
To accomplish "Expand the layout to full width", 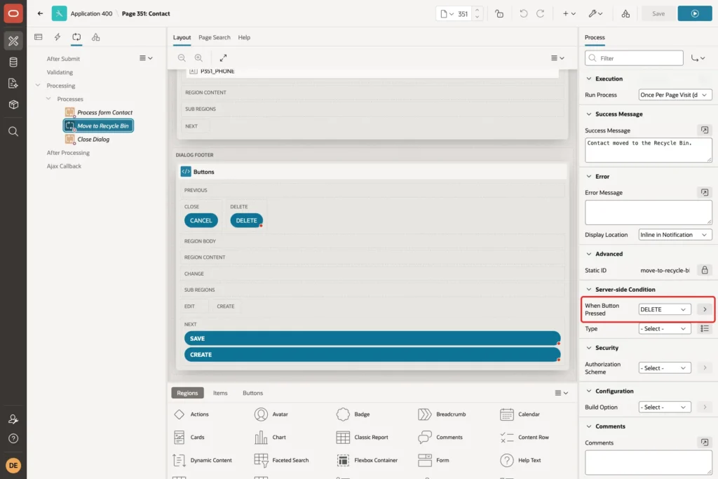I will click(x=223, y=58).
